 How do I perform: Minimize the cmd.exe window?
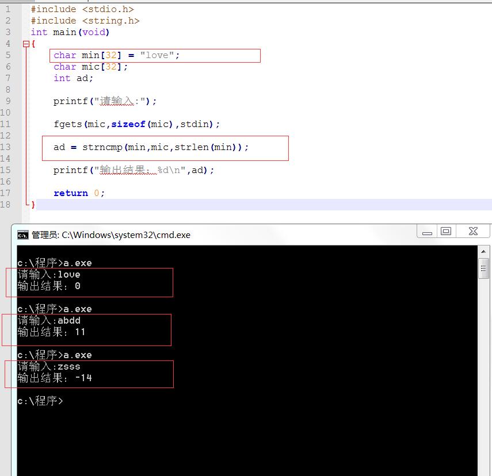click(427, 232)
